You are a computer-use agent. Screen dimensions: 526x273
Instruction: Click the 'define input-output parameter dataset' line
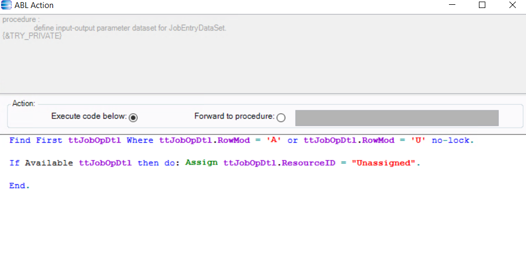click(130, 28)
